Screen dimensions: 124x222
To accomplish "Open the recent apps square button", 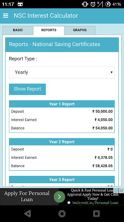I will (96, 213).
